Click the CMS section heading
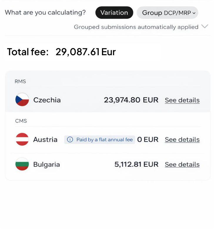The height and width of the screenshot is (229, 214). [x=21, y=121]
